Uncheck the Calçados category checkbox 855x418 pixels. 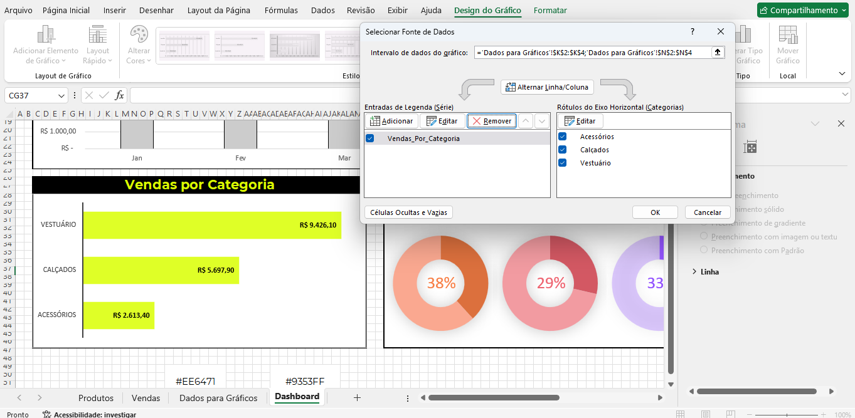[x=562, y=150]
